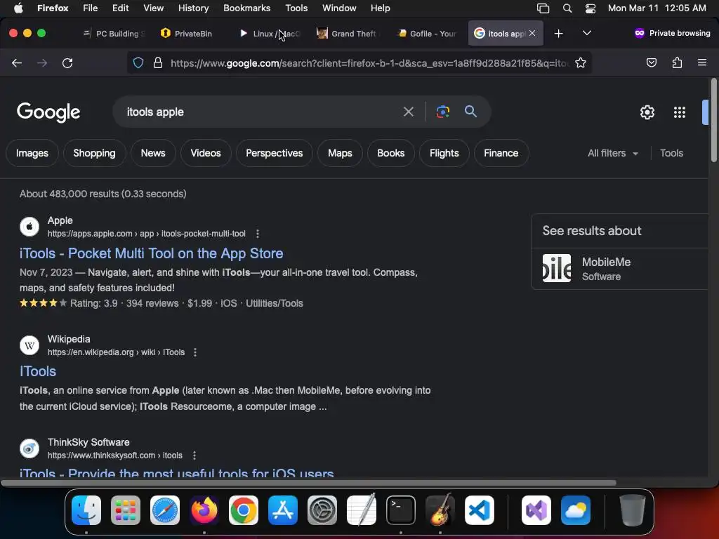Image resolution: width=719 pixels, height=539 pixels.
Task: Open the tracking protection shield icon
Action: tap(138, 62)
